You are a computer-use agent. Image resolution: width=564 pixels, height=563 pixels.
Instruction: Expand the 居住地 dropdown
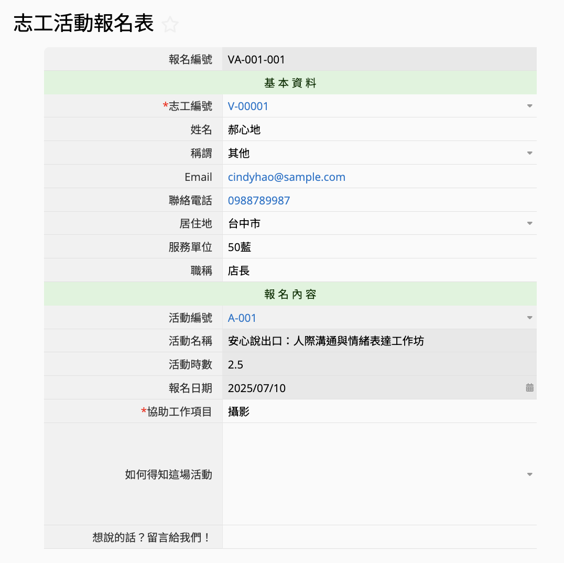529,224
